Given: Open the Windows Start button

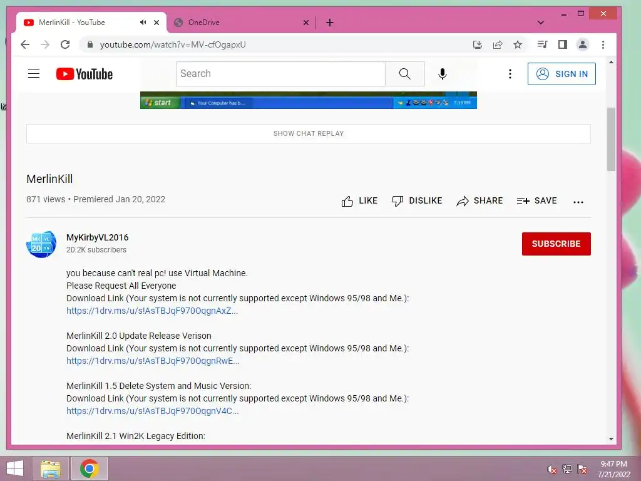Looking at the screenshot, I should pyautogui.click(x=15, y=468).
